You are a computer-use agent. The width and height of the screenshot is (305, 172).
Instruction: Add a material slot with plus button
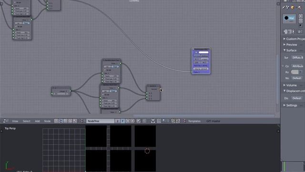point(301,16)
